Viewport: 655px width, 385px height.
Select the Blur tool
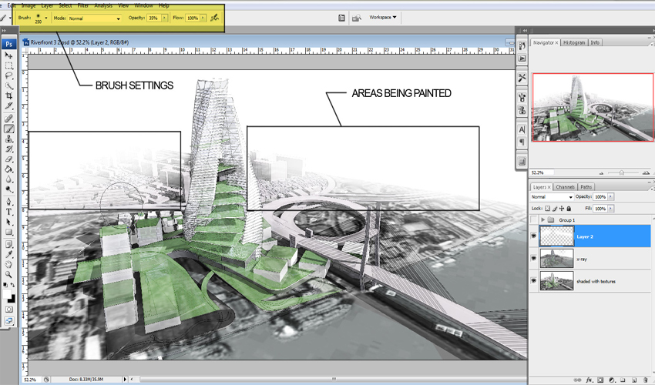[x=8, y=179]
